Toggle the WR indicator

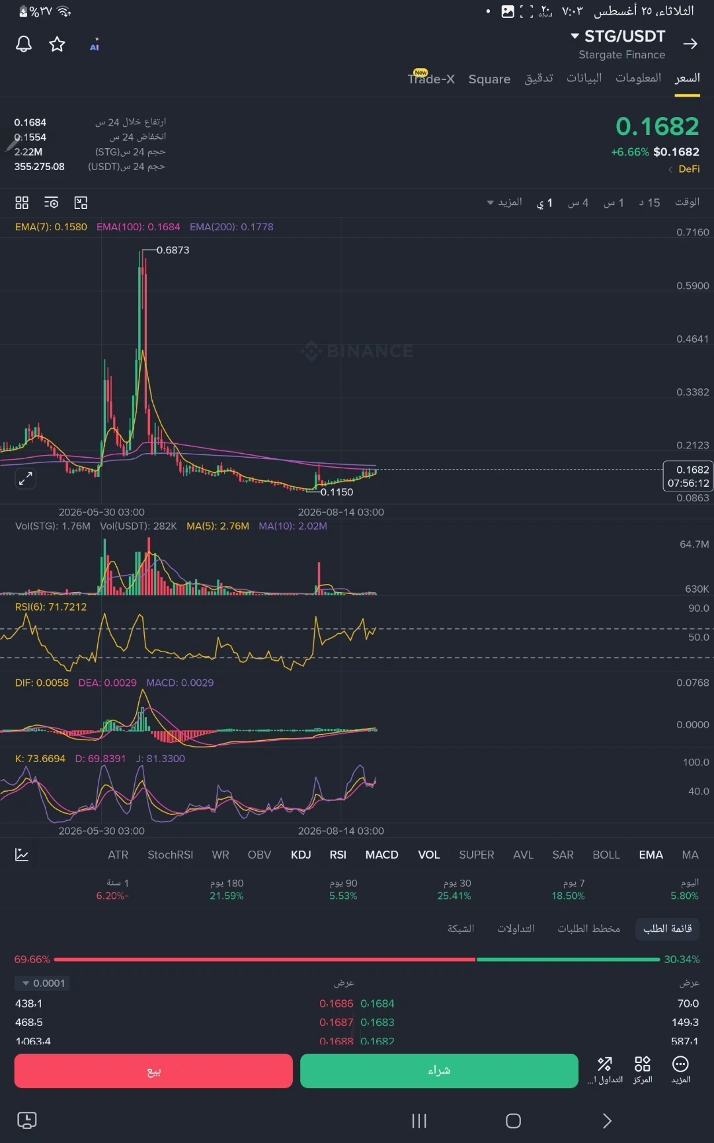(221, 855)
